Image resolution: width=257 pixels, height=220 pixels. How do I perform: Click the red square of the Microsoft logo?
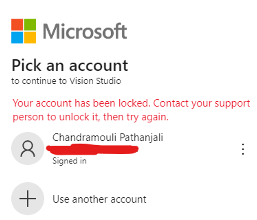pyautogui.click(x=17, y=25)
